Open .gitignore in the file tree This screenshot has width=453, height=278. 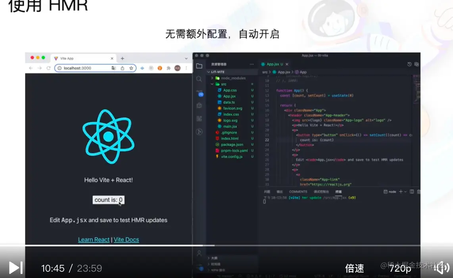pyautogui.click(x=229, y=133)
